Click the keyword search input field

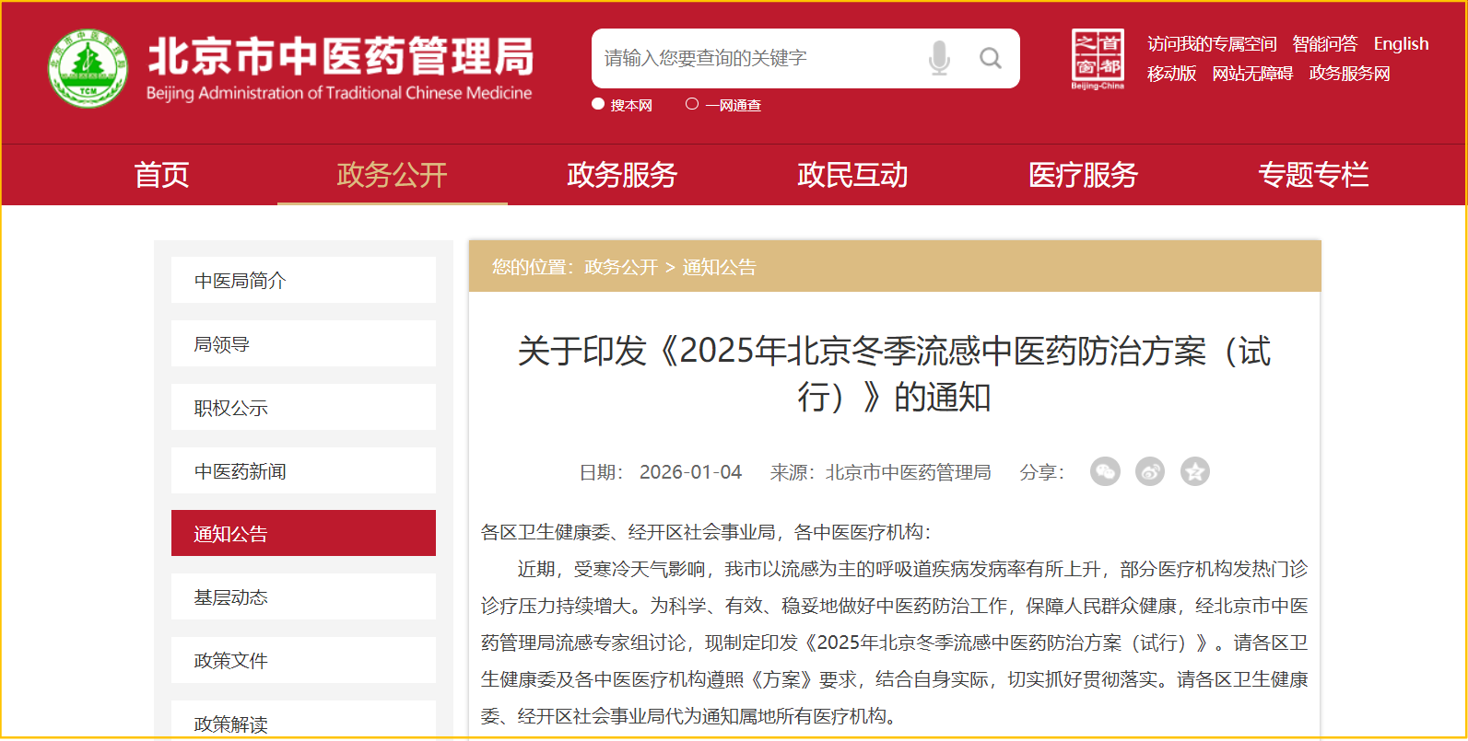(x=756, y=58)
